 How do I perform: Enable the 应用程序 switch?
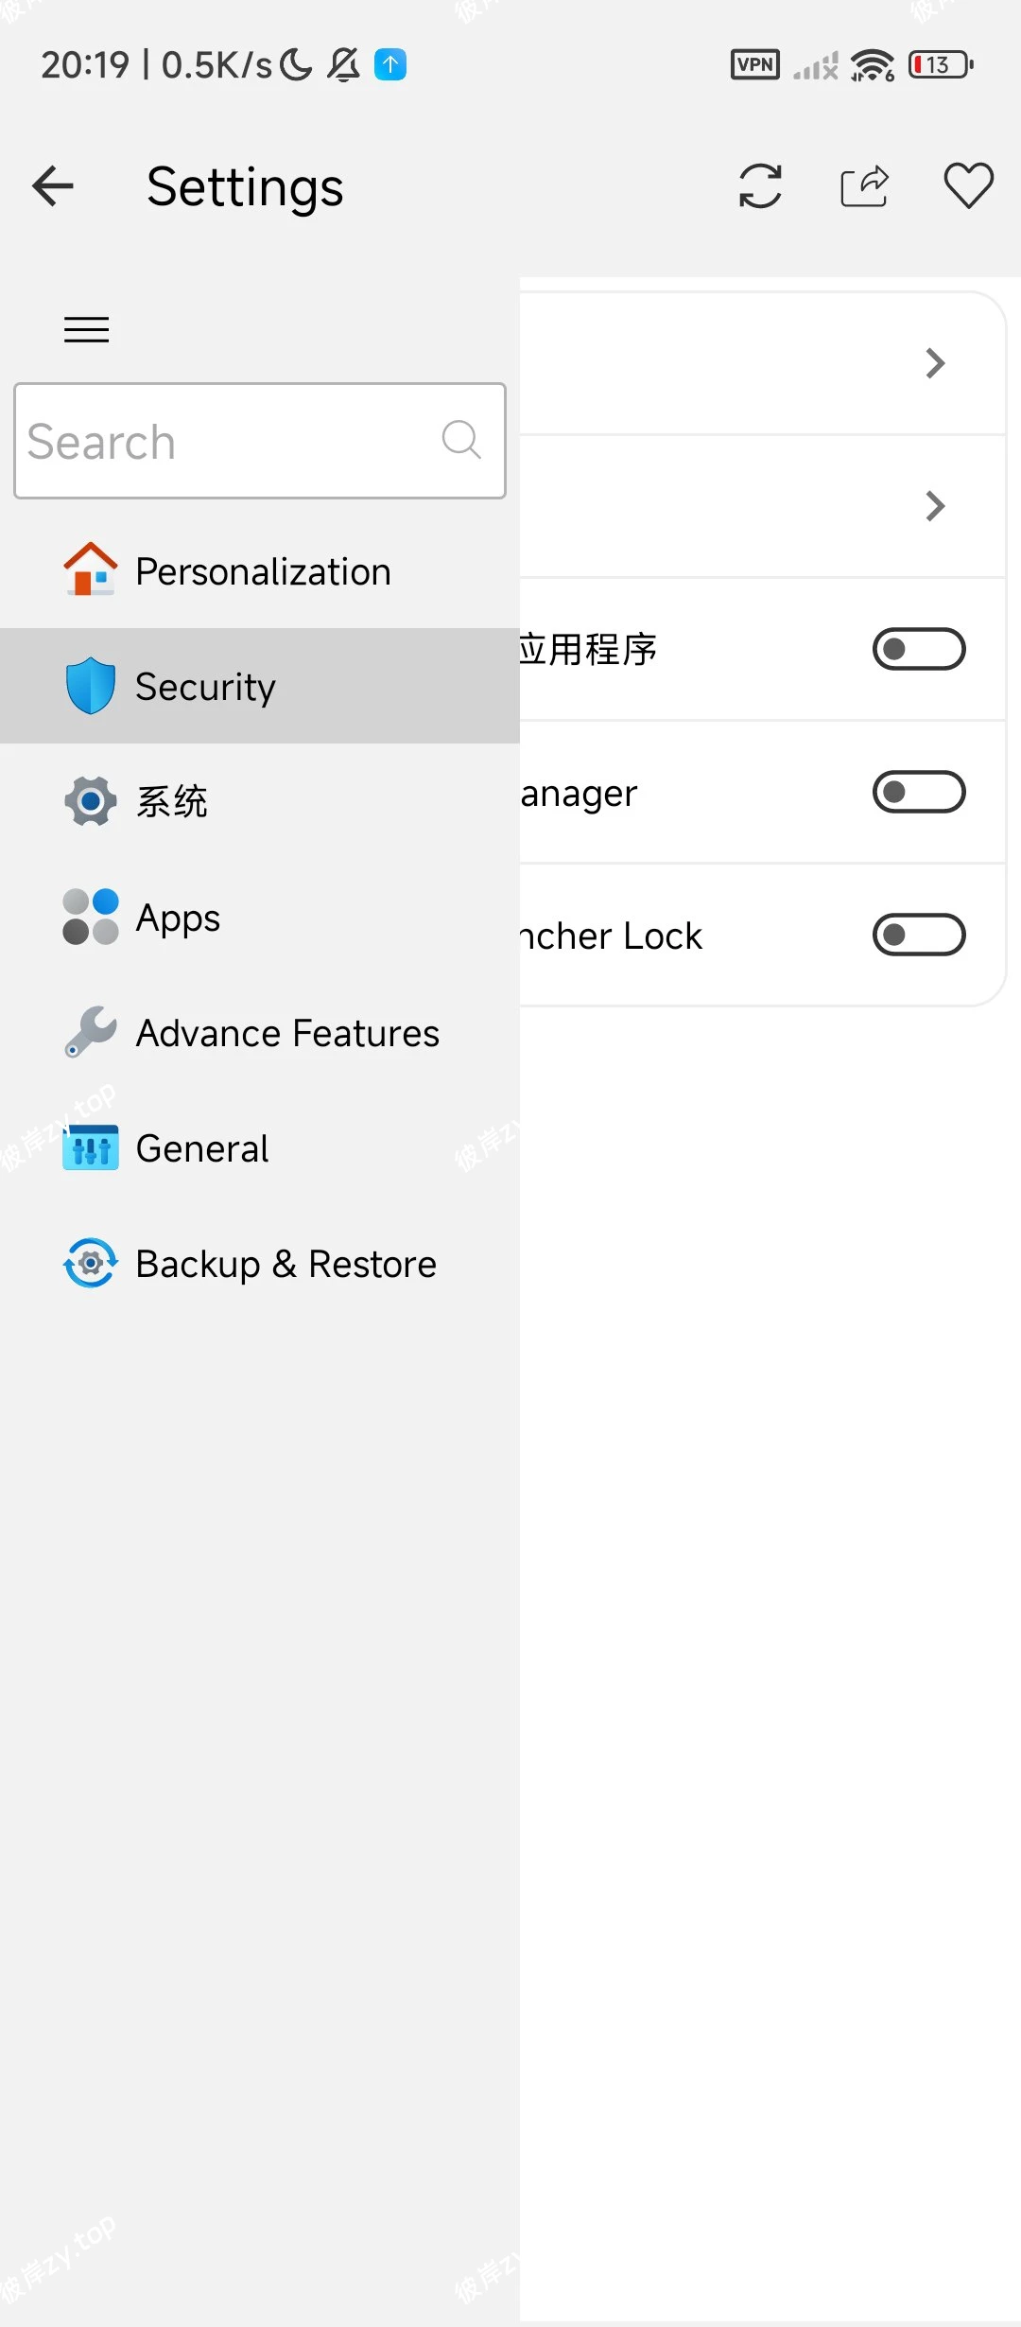pos(918,648)
